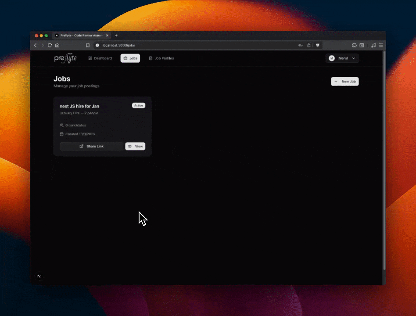Click the Active status badge
Image resolution: width=416 pixels, height=316 pixels.
[x=139, y=105]
